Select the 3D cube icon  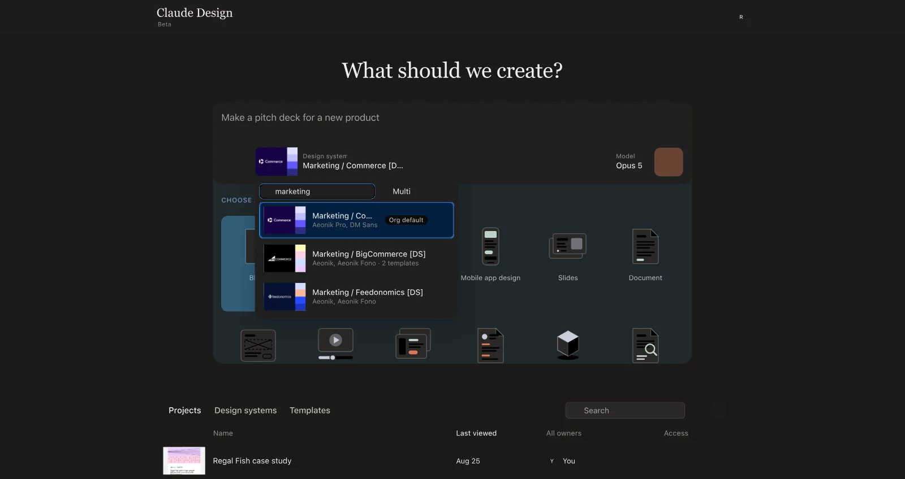pos(568,345)
